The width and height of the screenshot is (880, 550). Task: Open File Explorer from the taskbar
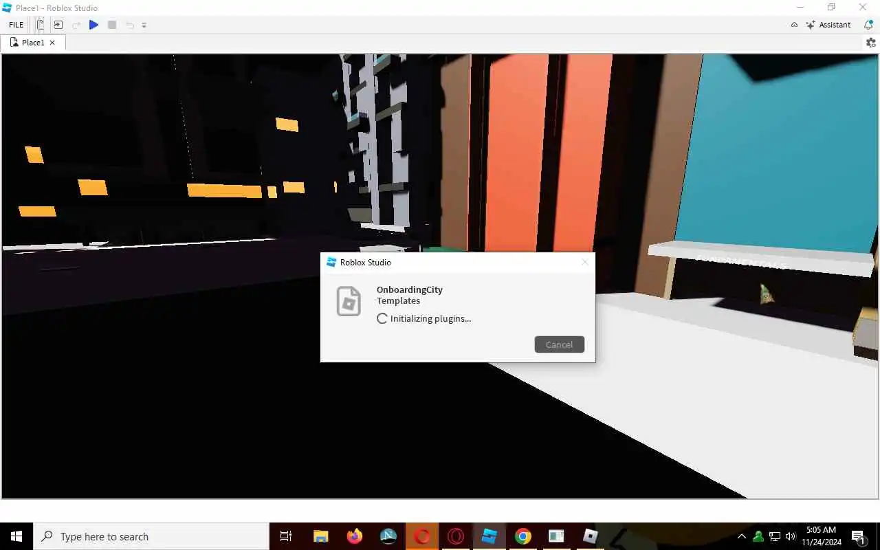(x=320, y=536)
